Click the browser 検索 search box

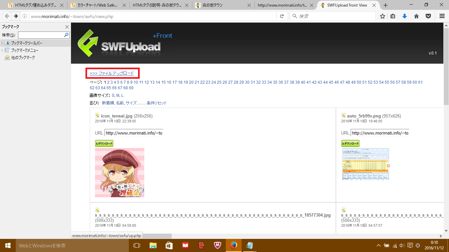coord(333,16)
